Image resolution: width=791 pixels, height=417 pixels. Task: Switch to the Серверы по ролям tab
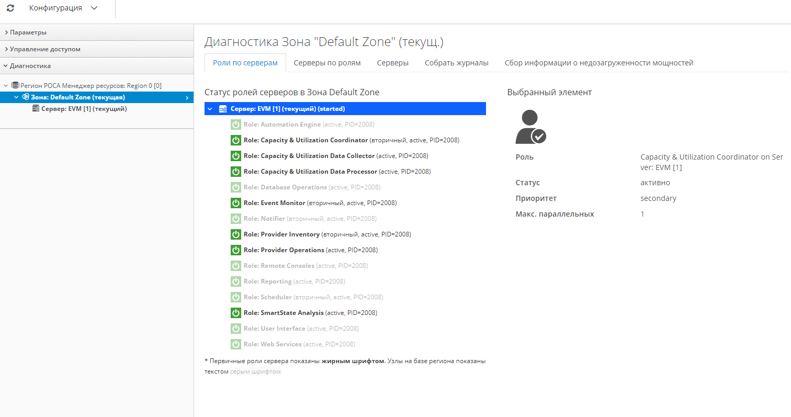[x=327, y=63]
